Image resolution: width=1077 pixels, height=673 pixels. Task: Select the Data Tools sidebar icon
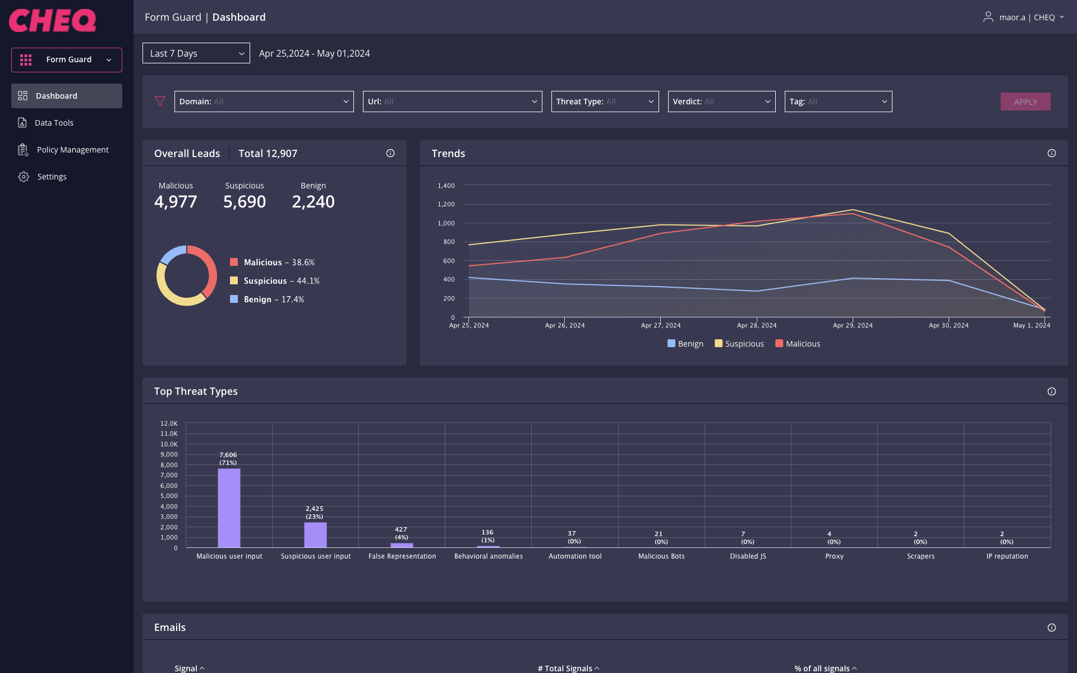pyautogui.click(x=22, y=122)
